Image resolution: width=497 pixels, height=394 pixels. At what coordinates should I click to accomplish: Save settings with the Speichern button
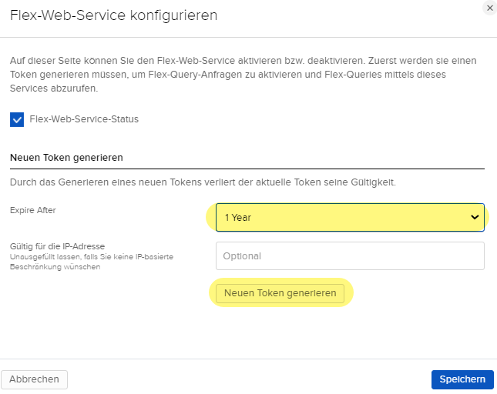pyautogui.click(x=462, y=379)
